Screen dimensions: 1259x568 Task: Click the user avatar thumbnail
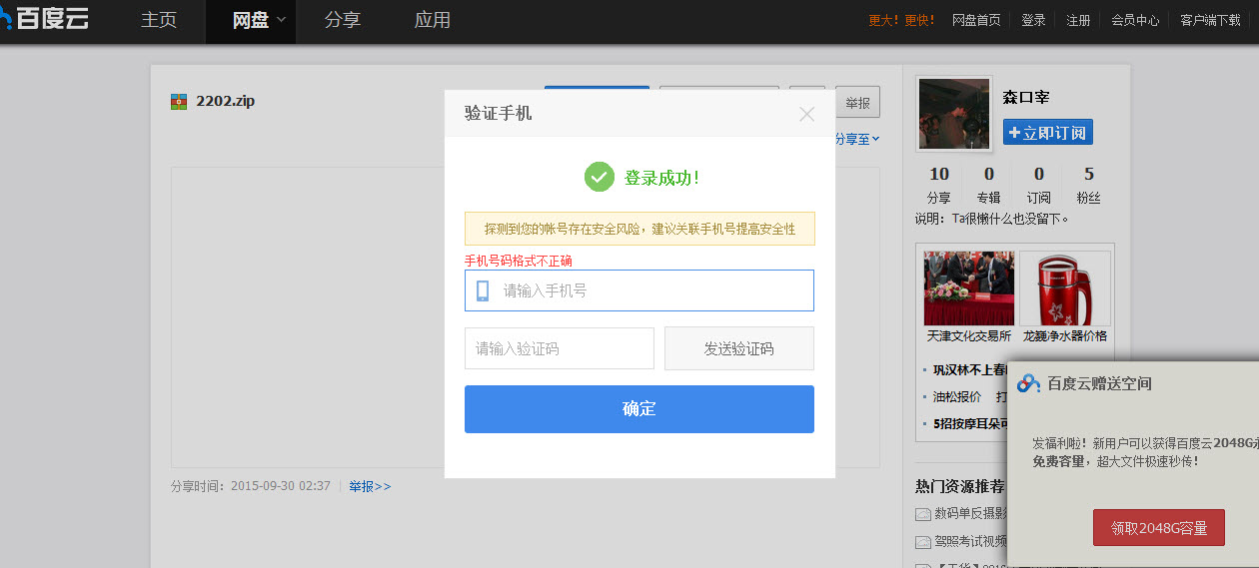point(954,114)
